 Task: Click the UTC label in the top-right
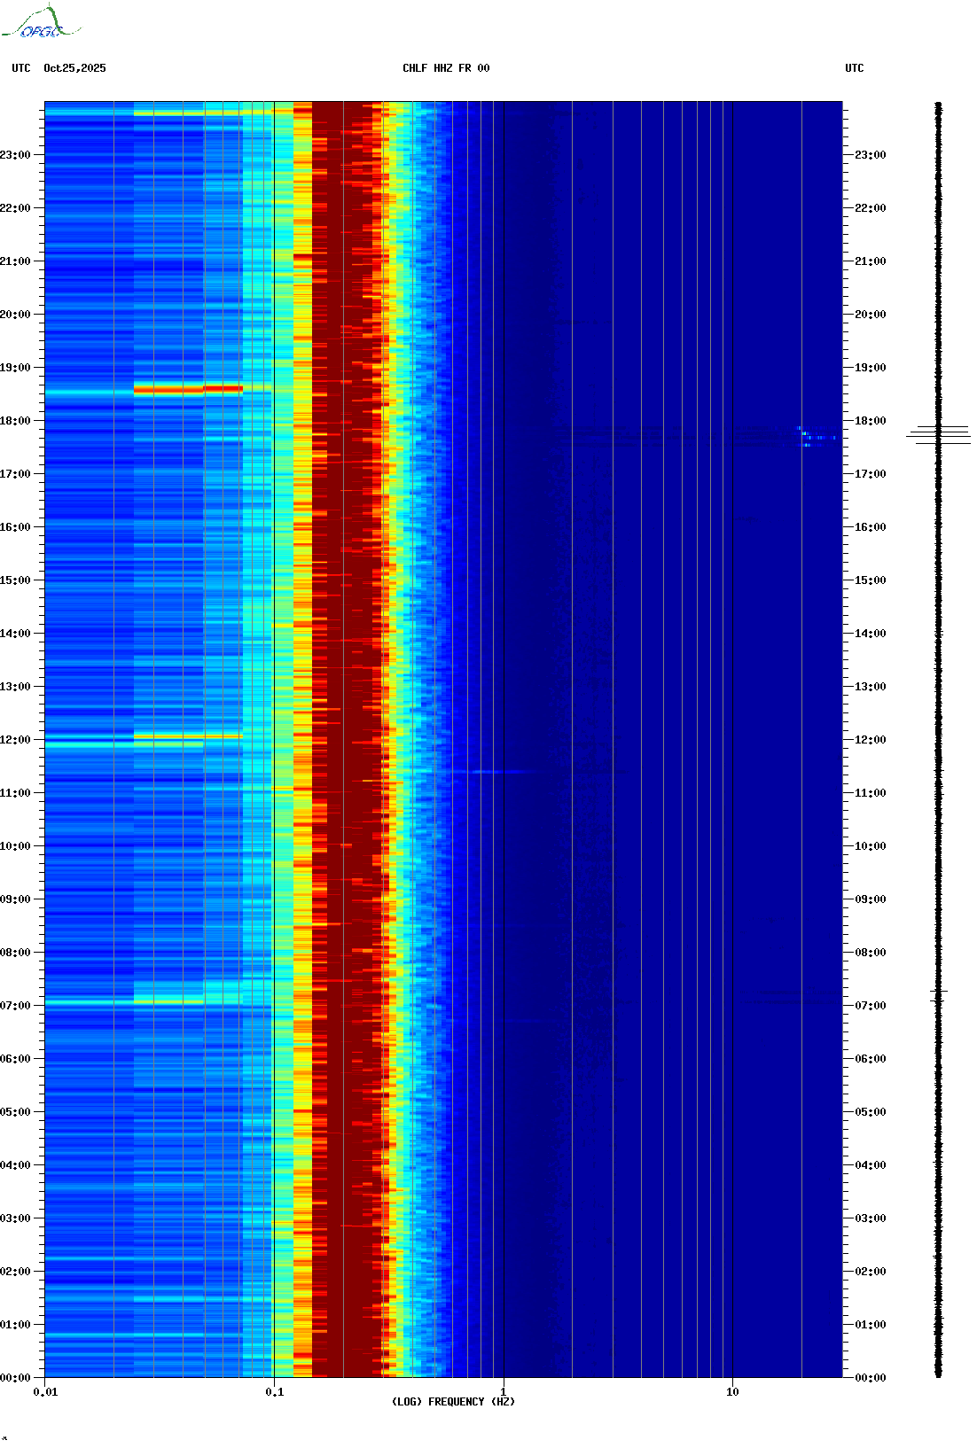coord(854,68)
